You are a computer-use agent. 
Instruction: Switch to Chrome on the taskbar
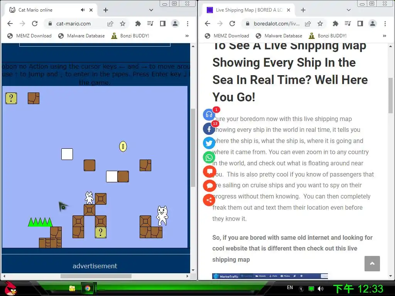pos(88,288)
